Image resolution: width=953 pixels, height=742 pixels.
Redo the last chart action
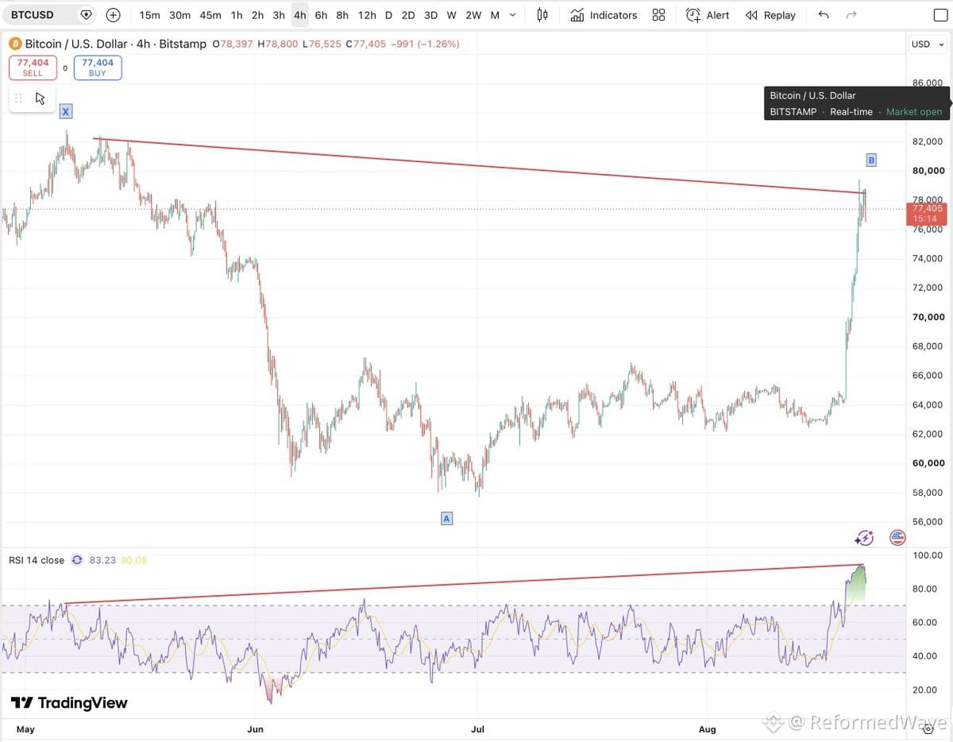(851, 15)
